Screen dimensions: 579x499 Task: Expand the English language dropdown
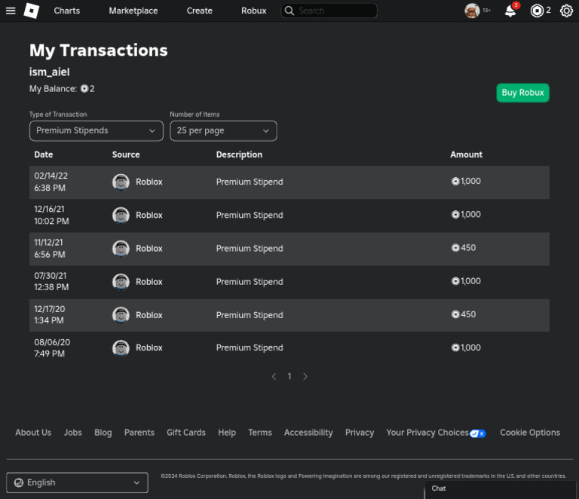77,482
